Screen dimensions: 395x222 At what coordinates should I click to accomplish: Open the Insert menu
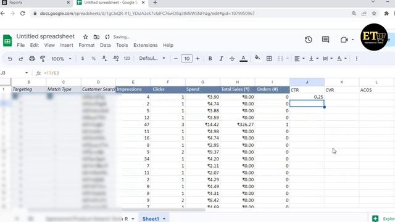(67, 45)
